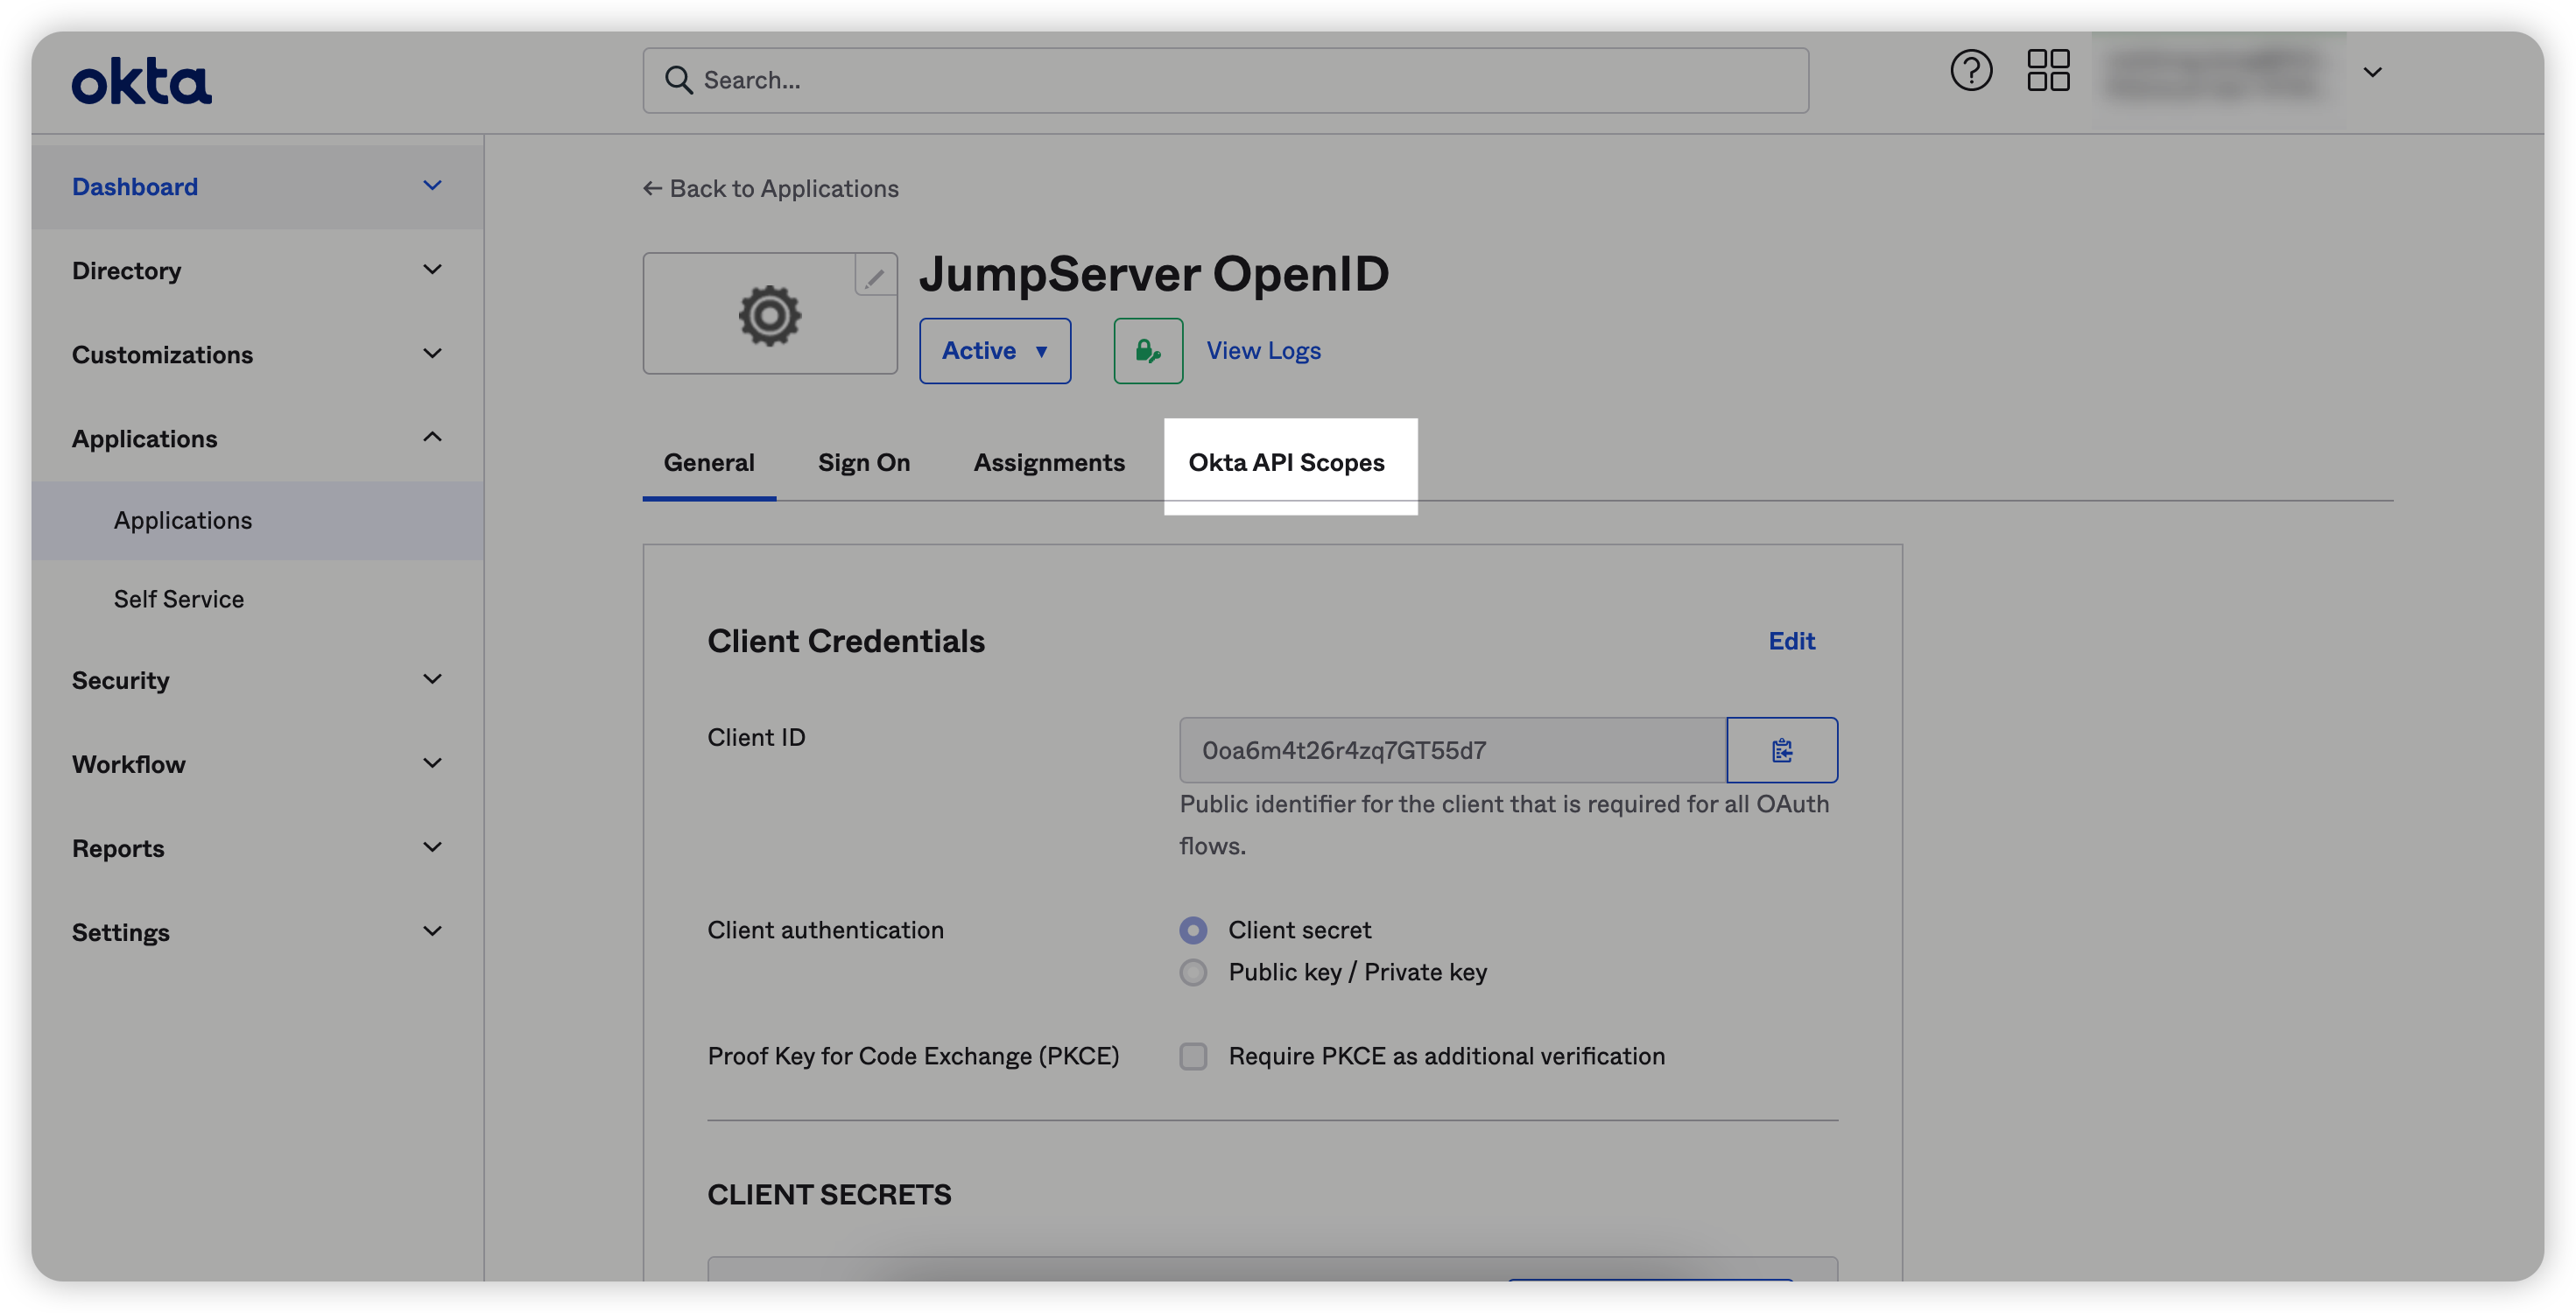This screenshot has width=2576, height=1313.
Task: Enable Require PKCE checkbox
Action: [1193, 1056]
